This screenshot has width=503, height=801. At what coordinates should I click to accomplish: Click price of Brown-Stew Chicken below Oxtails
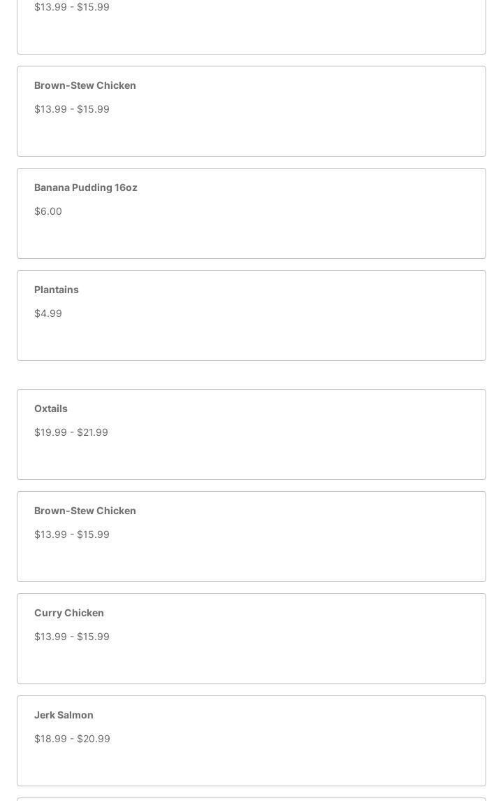click(x=72, y=534)
